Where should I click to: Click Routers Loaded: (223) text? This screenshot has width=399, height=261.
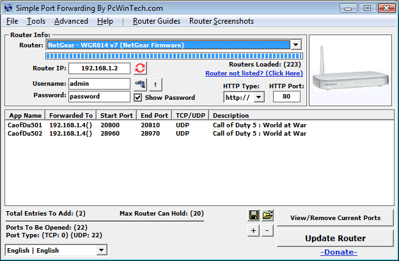point(265,64)
